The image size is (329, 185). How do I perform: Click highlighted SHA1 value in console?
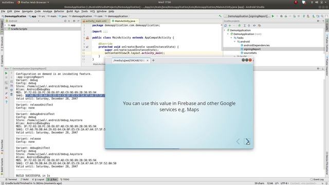point(65,96)
